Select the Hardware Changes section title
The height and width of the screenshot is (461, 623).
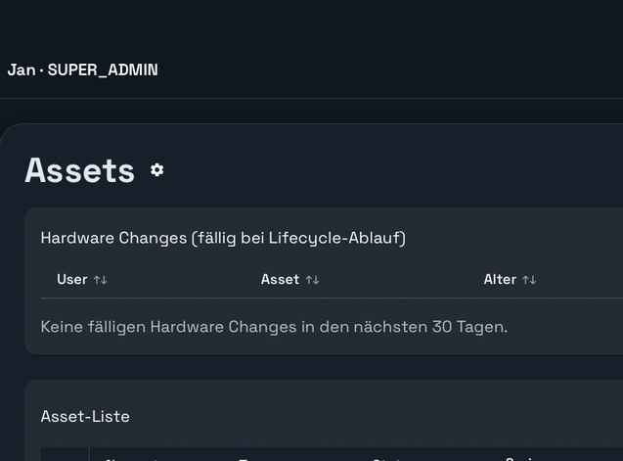click(114, 238)
